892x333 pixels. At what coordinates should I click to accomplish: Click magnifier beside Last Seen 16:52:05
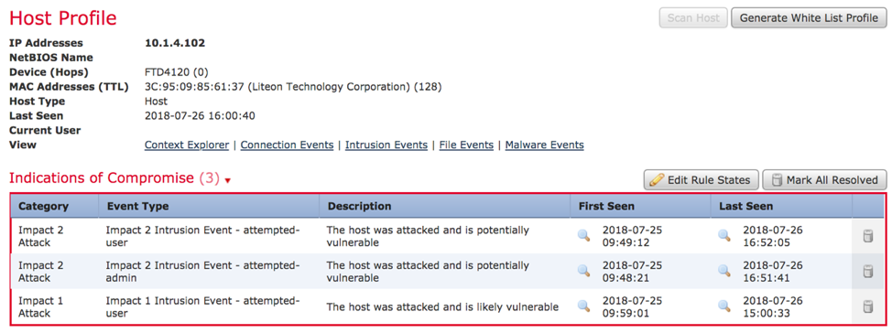(724, 236)
